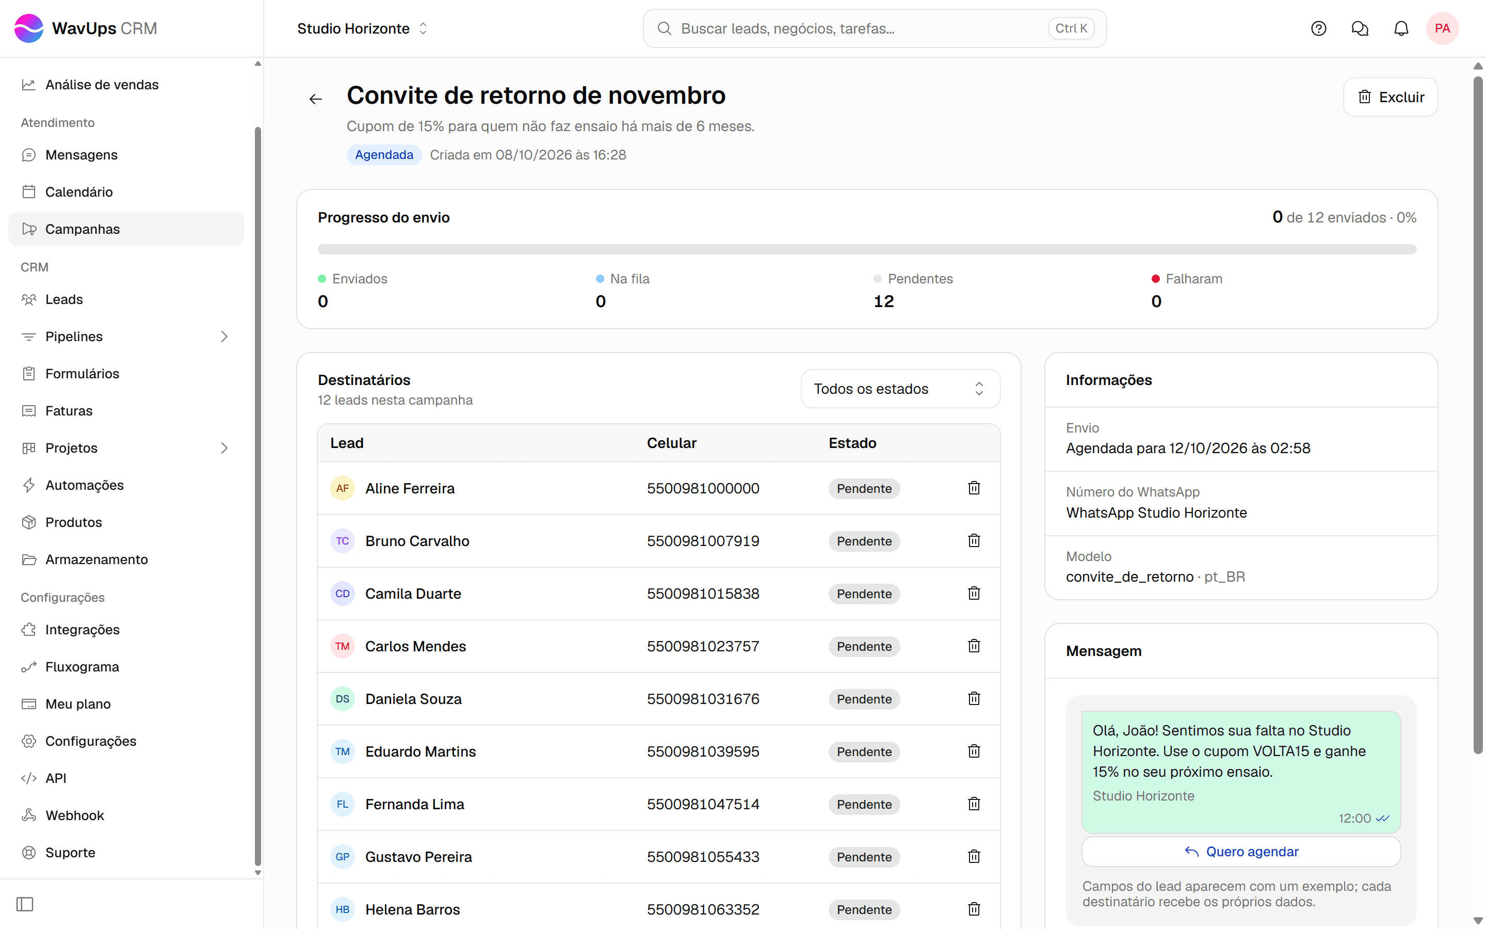This screenshot has height=929, width=1486.
Task: Remove Gustavo Pereira with trash icon
Action: [x=974, y=857]
